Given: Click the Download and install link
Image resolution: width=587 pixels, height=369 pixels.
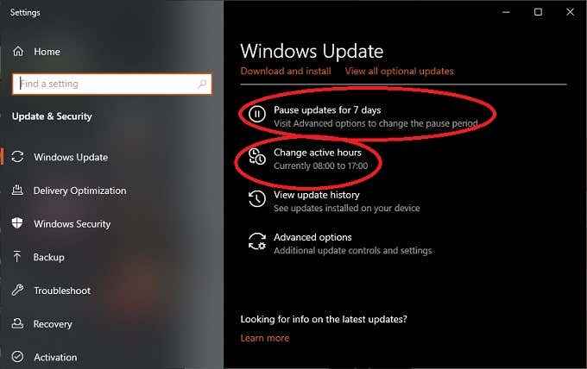Looking at the screenshot, I should click(286, 71).
